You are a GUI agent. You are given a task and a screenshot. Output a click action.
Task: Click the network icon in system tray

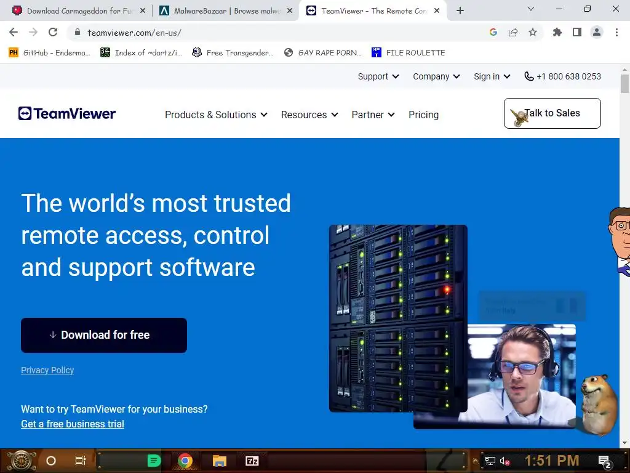pyautogui.click(x=490, y=461)
